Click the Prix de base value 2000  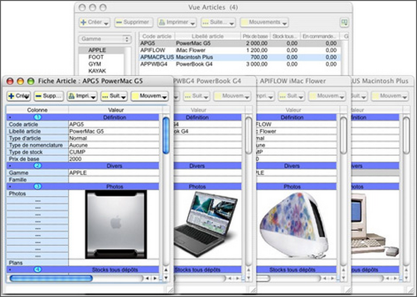click(114, 159)
